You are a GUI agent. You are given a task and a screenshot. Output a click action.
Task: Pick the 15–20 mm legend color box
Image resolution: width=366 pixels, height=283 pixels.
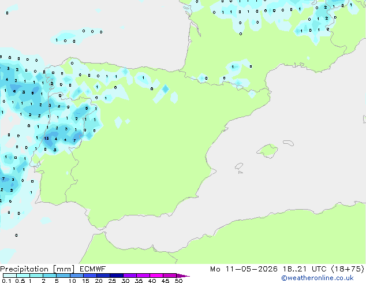[89, 275]
